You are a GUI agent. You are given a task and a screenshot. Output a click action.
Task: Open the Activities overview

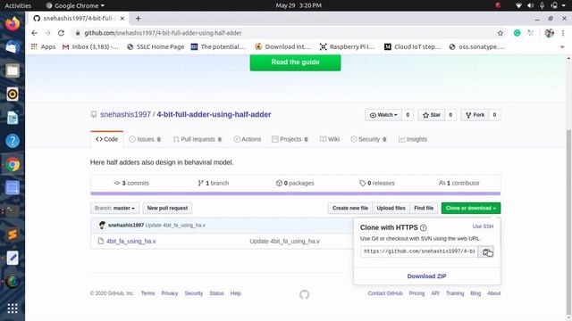18,5
